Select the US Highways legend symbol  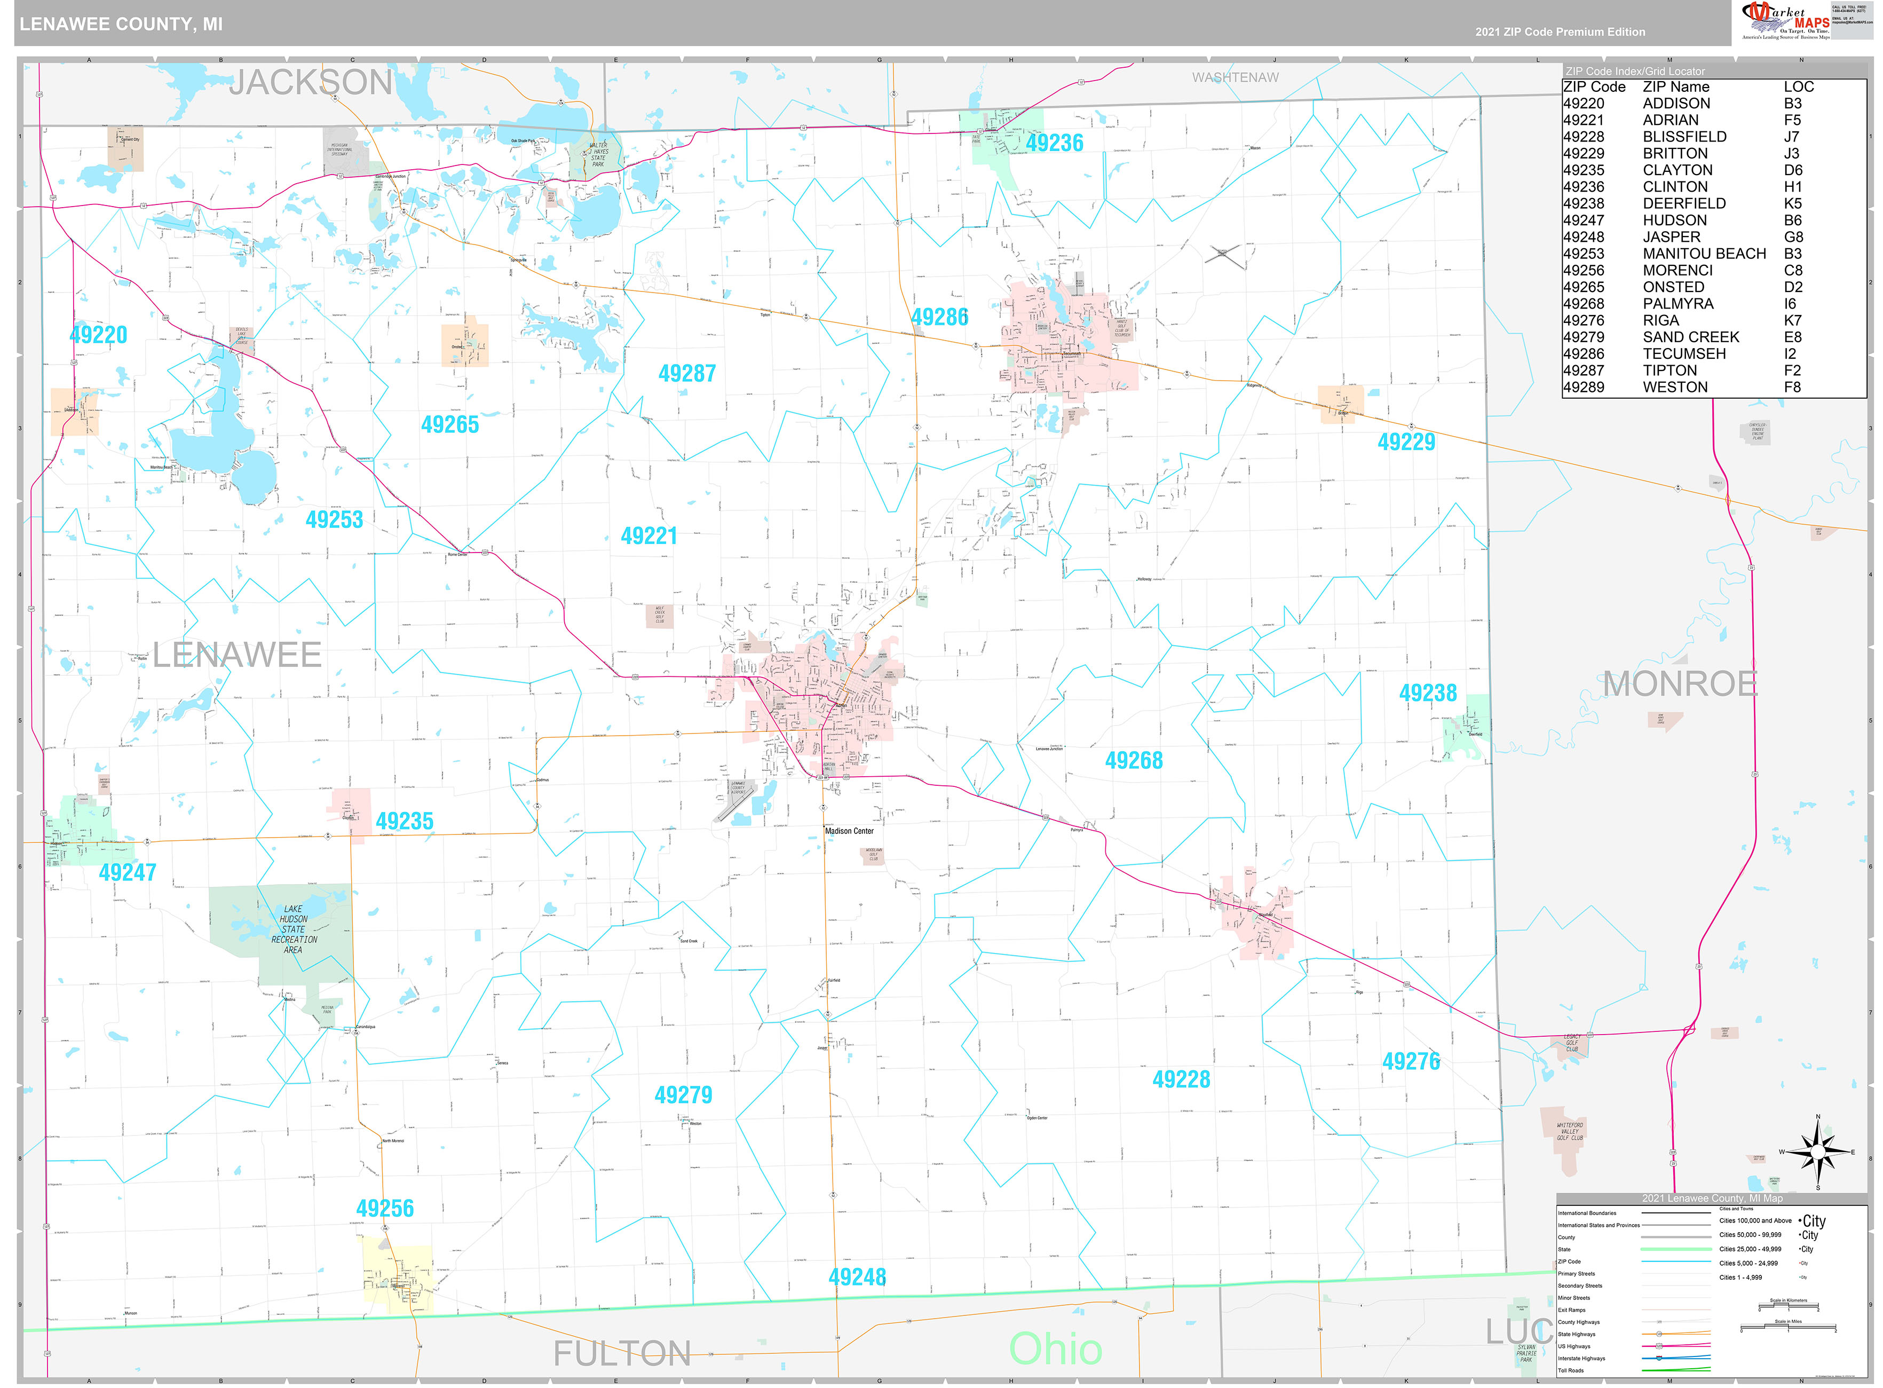click(x=1675, y=1346)
